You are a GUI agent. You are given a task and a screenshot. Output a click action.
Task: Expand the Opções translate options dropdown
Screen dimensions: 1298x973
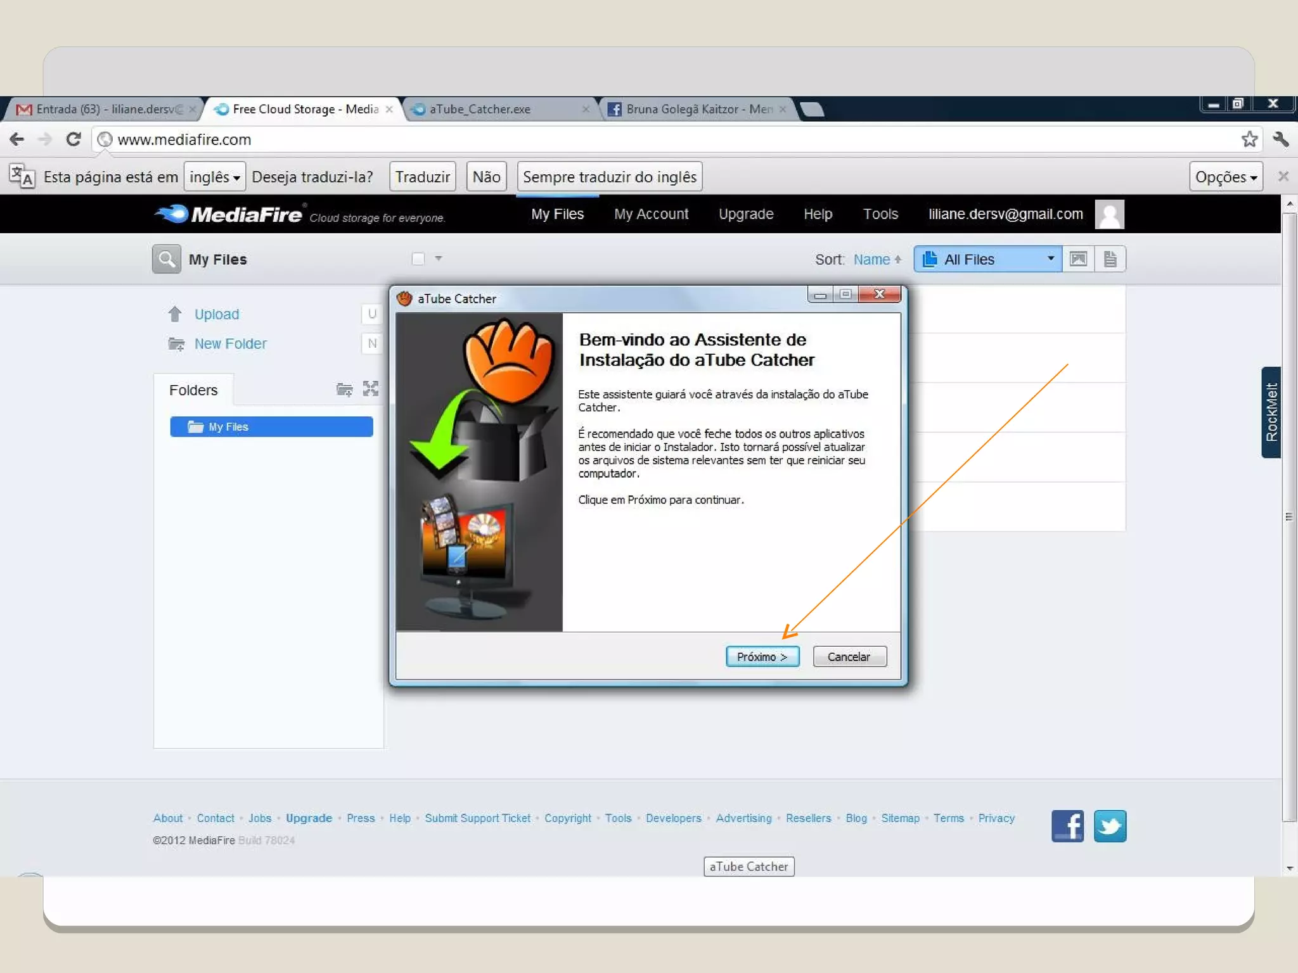pos(1225,177)
